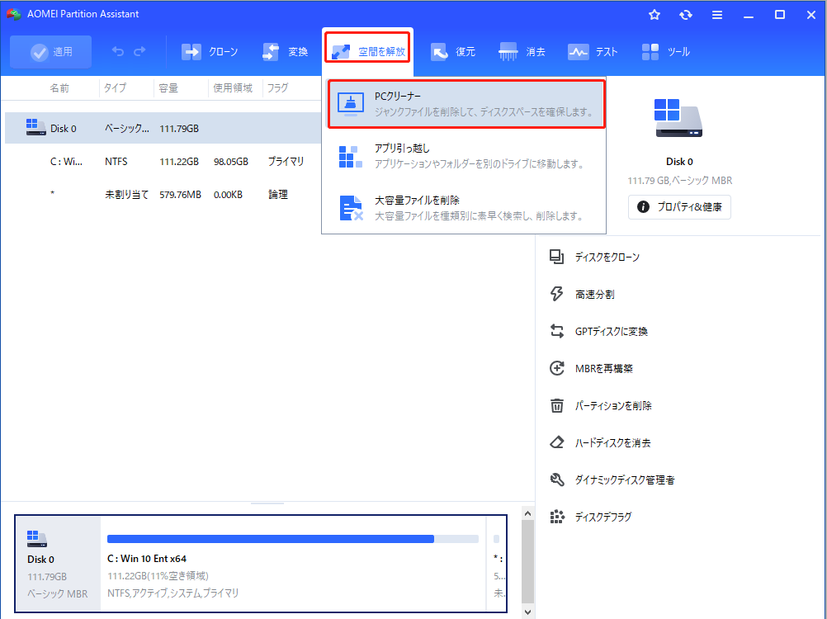Image resolution: width=827 pixels, height=619 pixels.
Task: Click the large file delete icon
Action: point(351,208)
